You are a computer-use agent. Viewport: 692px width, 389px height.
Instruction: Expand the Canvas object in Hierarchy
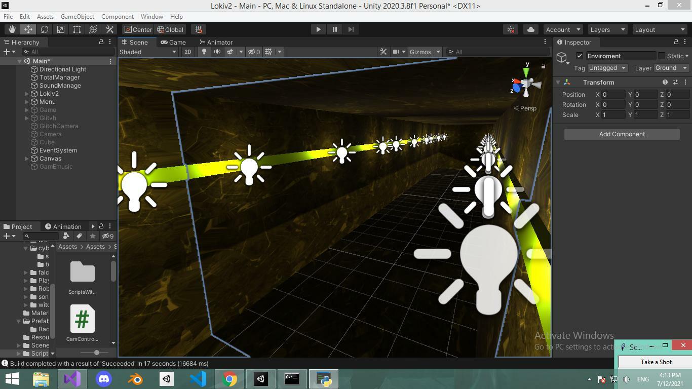tap(27, 159)
